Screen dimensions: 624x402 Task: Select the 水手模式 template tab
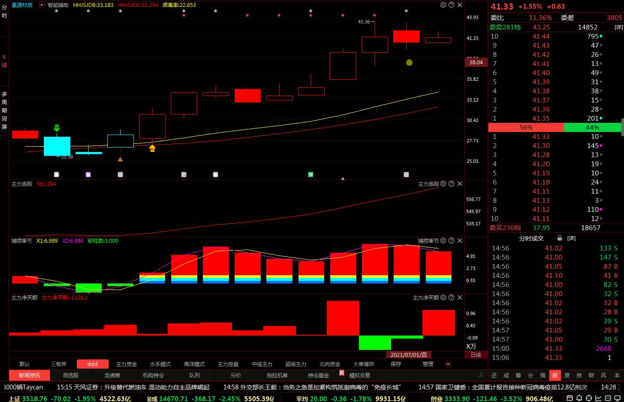coord(160,364)
